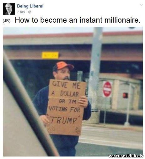Image resolution: width=145 pixels, height=159 pixels.
Task: Click the 'How to become an instant millionaire' caption
Action: 78,20
